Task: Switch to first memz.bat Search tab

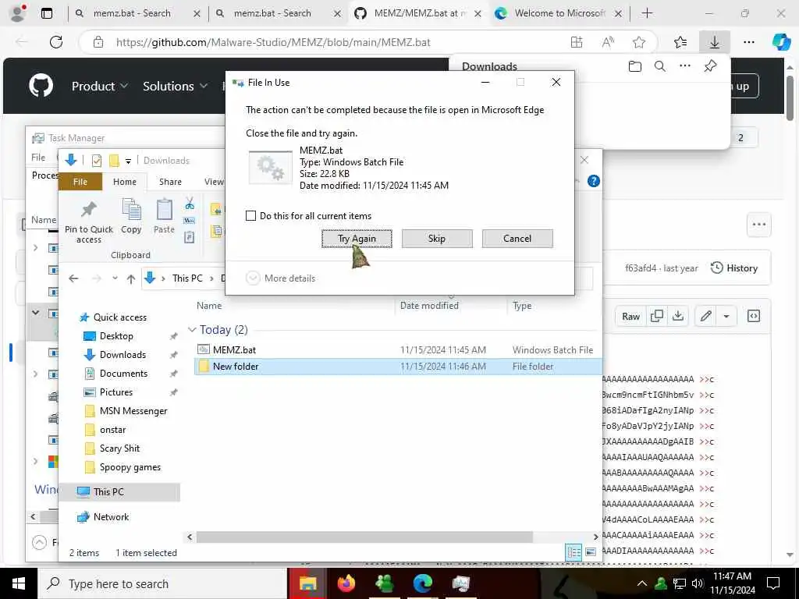Action: (137, 13)
